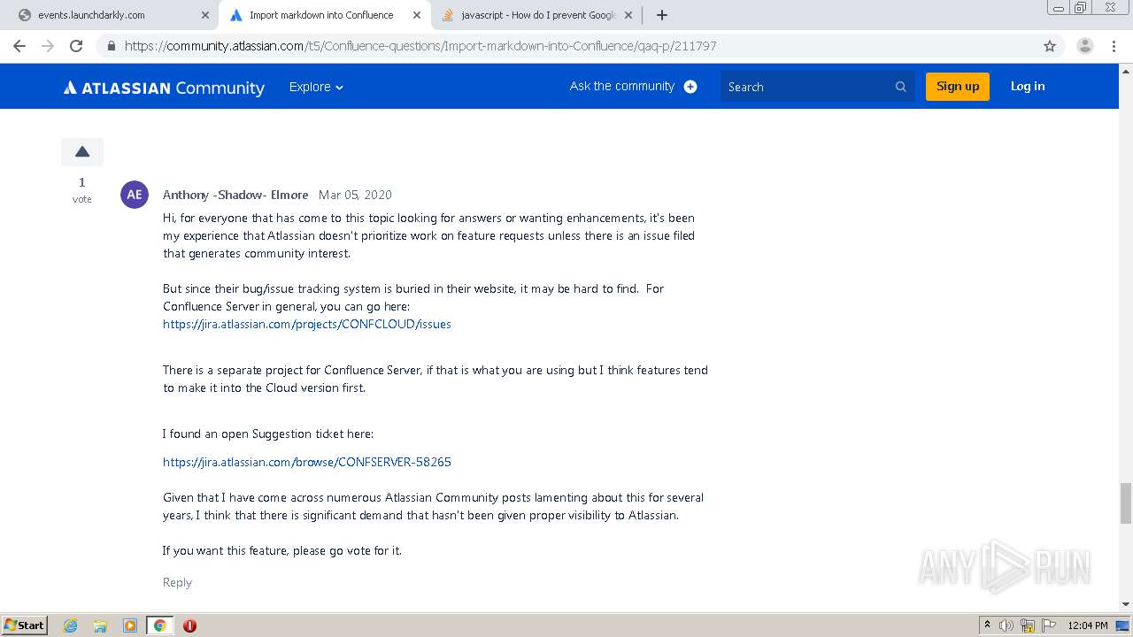
Task: Open the CONFCLOUD issues Jira link
Action: [x=307, y=324]
